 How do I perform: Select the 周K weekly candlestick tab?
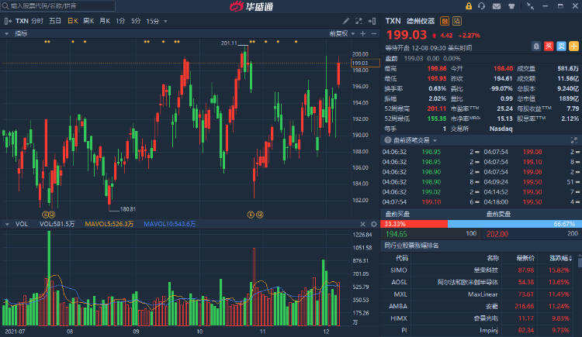88,21
